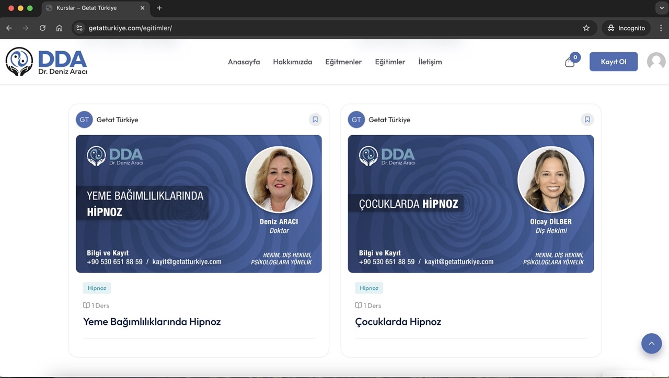This screenshot has height=378, width=669.
Task: Click the Hipnoz tag under Deniz Aracı course
Action: click(x=97, y=288)
